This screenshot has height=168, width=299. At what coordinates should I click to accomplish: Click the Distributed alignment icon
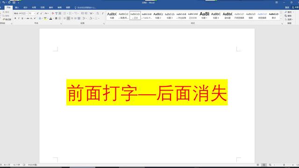[79, 18]
